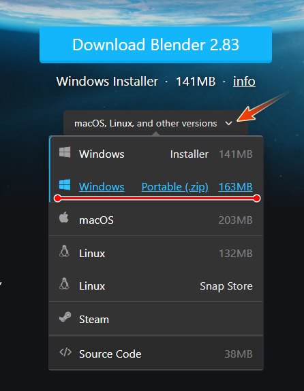Click the penguin icon beside Linux 132MB
The image size is (304, 391).
64,251
